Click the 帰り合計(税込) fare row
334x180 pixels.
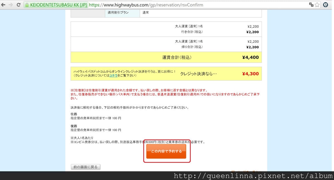pos(192,47)
